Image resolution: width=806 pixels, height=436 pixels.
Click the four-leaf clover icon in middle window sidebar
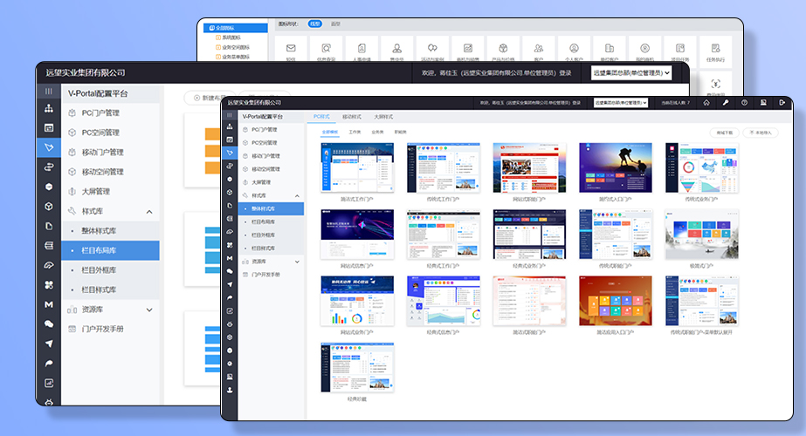pyautogui.click(x=49, y=285)
